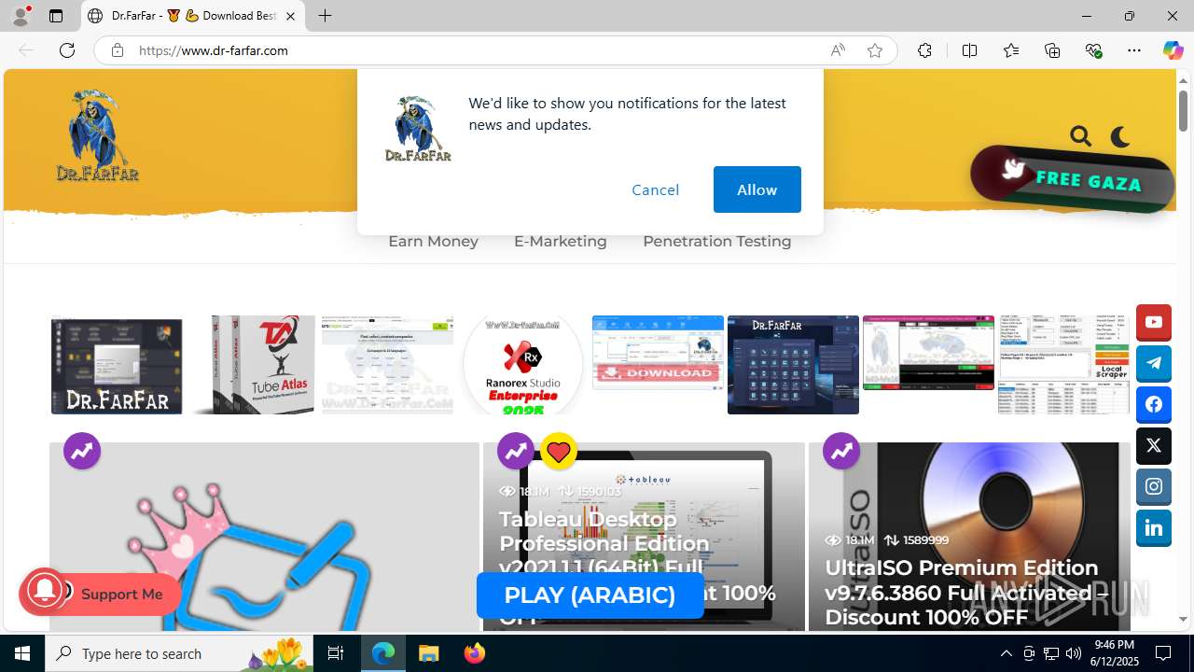Image resolution: width=1194 pixels, height=672 pixels.
Task: Open the tab actions menu icon
Action: 56,16
